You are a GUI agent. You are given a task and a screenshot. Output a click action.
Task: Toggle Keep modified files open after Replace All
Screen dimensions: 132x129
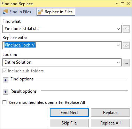coord(5,102)
